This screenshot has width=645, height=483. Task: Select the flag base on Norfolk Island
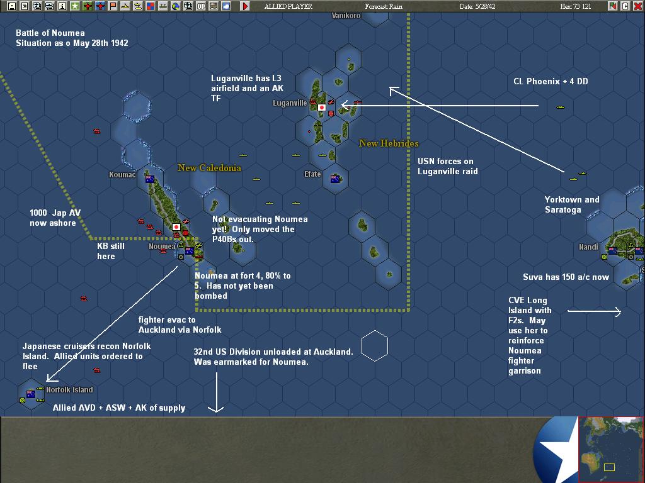point(31,394)
